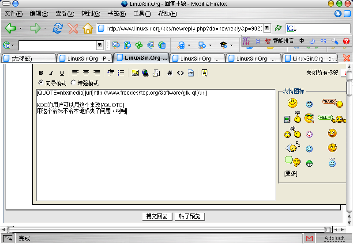Click the Back navigation arrow
This screenshot has width=353, height=244.
tap(10, 28)
